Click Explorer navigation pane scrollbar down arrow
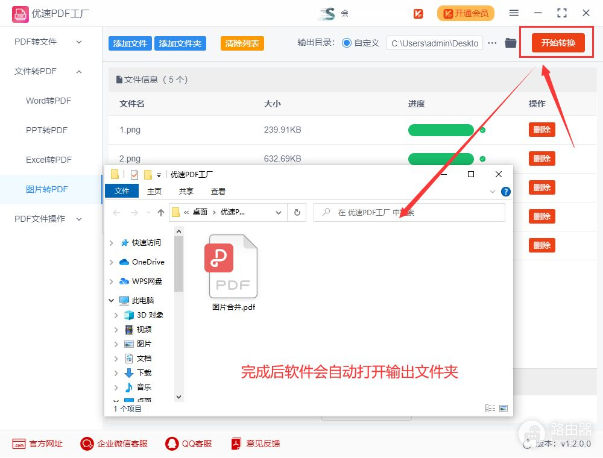This screenshot has height=458, width=603. [178, 397]
